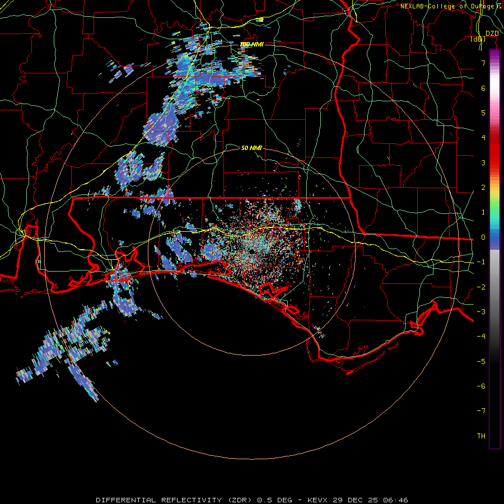The width and height of the screenshot is (504, 504).
Task: Click the 5 value on color scale
Action: pyautogui.click(x=483, y=113)
